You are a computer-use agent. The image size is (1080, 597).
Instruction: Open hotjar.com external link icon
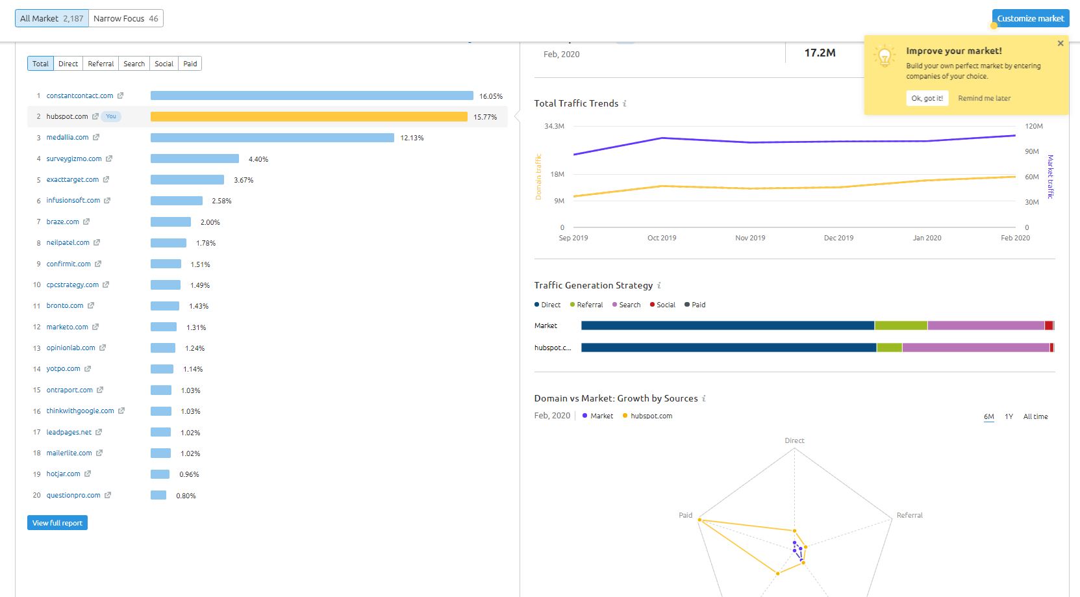[88, 474]
